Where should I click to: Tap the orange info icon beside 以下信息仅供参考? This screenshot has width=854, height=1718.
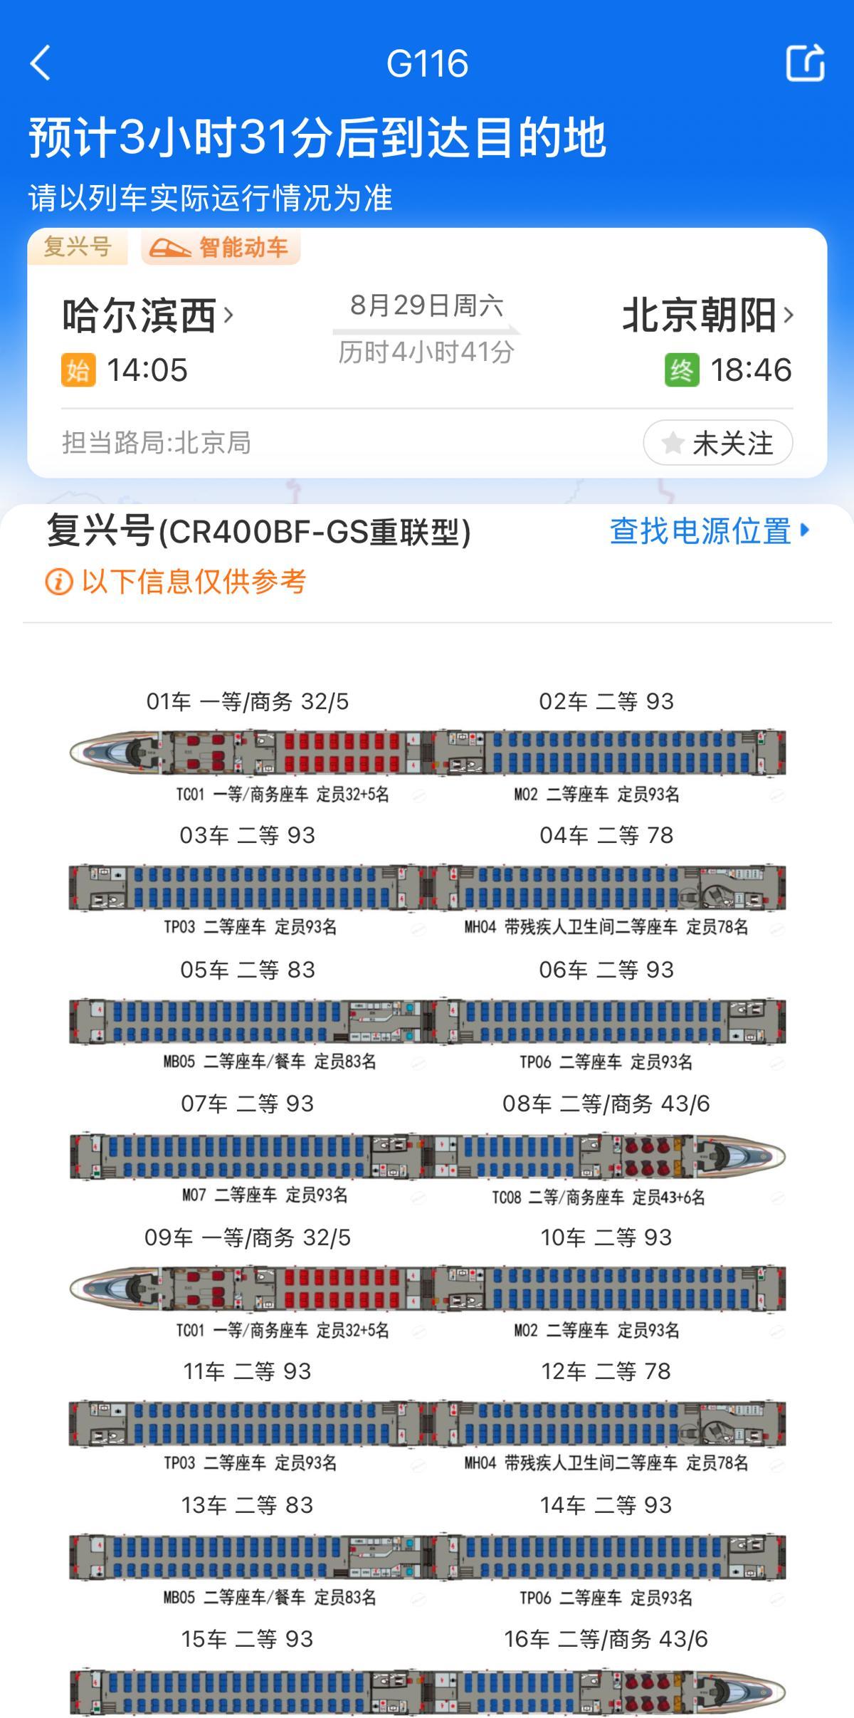[59, 582]
